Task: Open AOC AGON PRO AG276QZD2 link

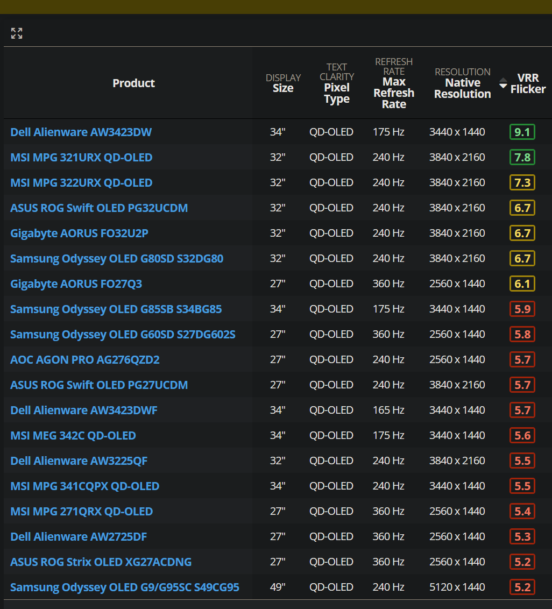Action: (85, 360)
